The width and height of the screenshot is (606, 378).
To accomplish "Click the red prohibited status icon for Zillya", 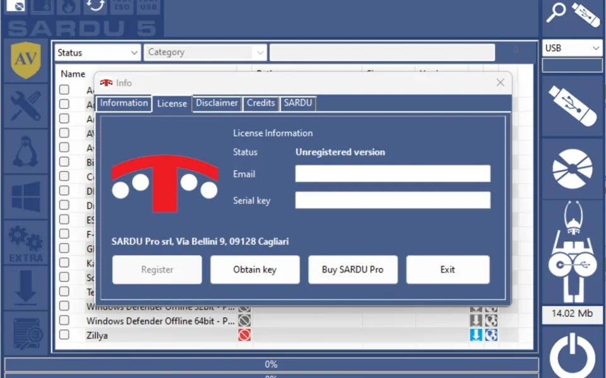I will (244, 335).
